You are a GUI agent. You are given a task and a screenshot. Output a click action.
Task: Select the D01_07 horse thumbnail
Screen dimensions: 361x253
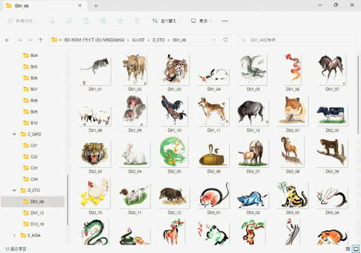pyautogui.click(x=332, y=70)
